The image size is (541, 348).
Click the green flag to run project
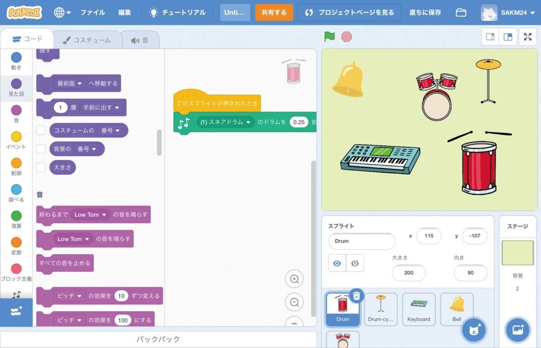[x=330, y=37]
